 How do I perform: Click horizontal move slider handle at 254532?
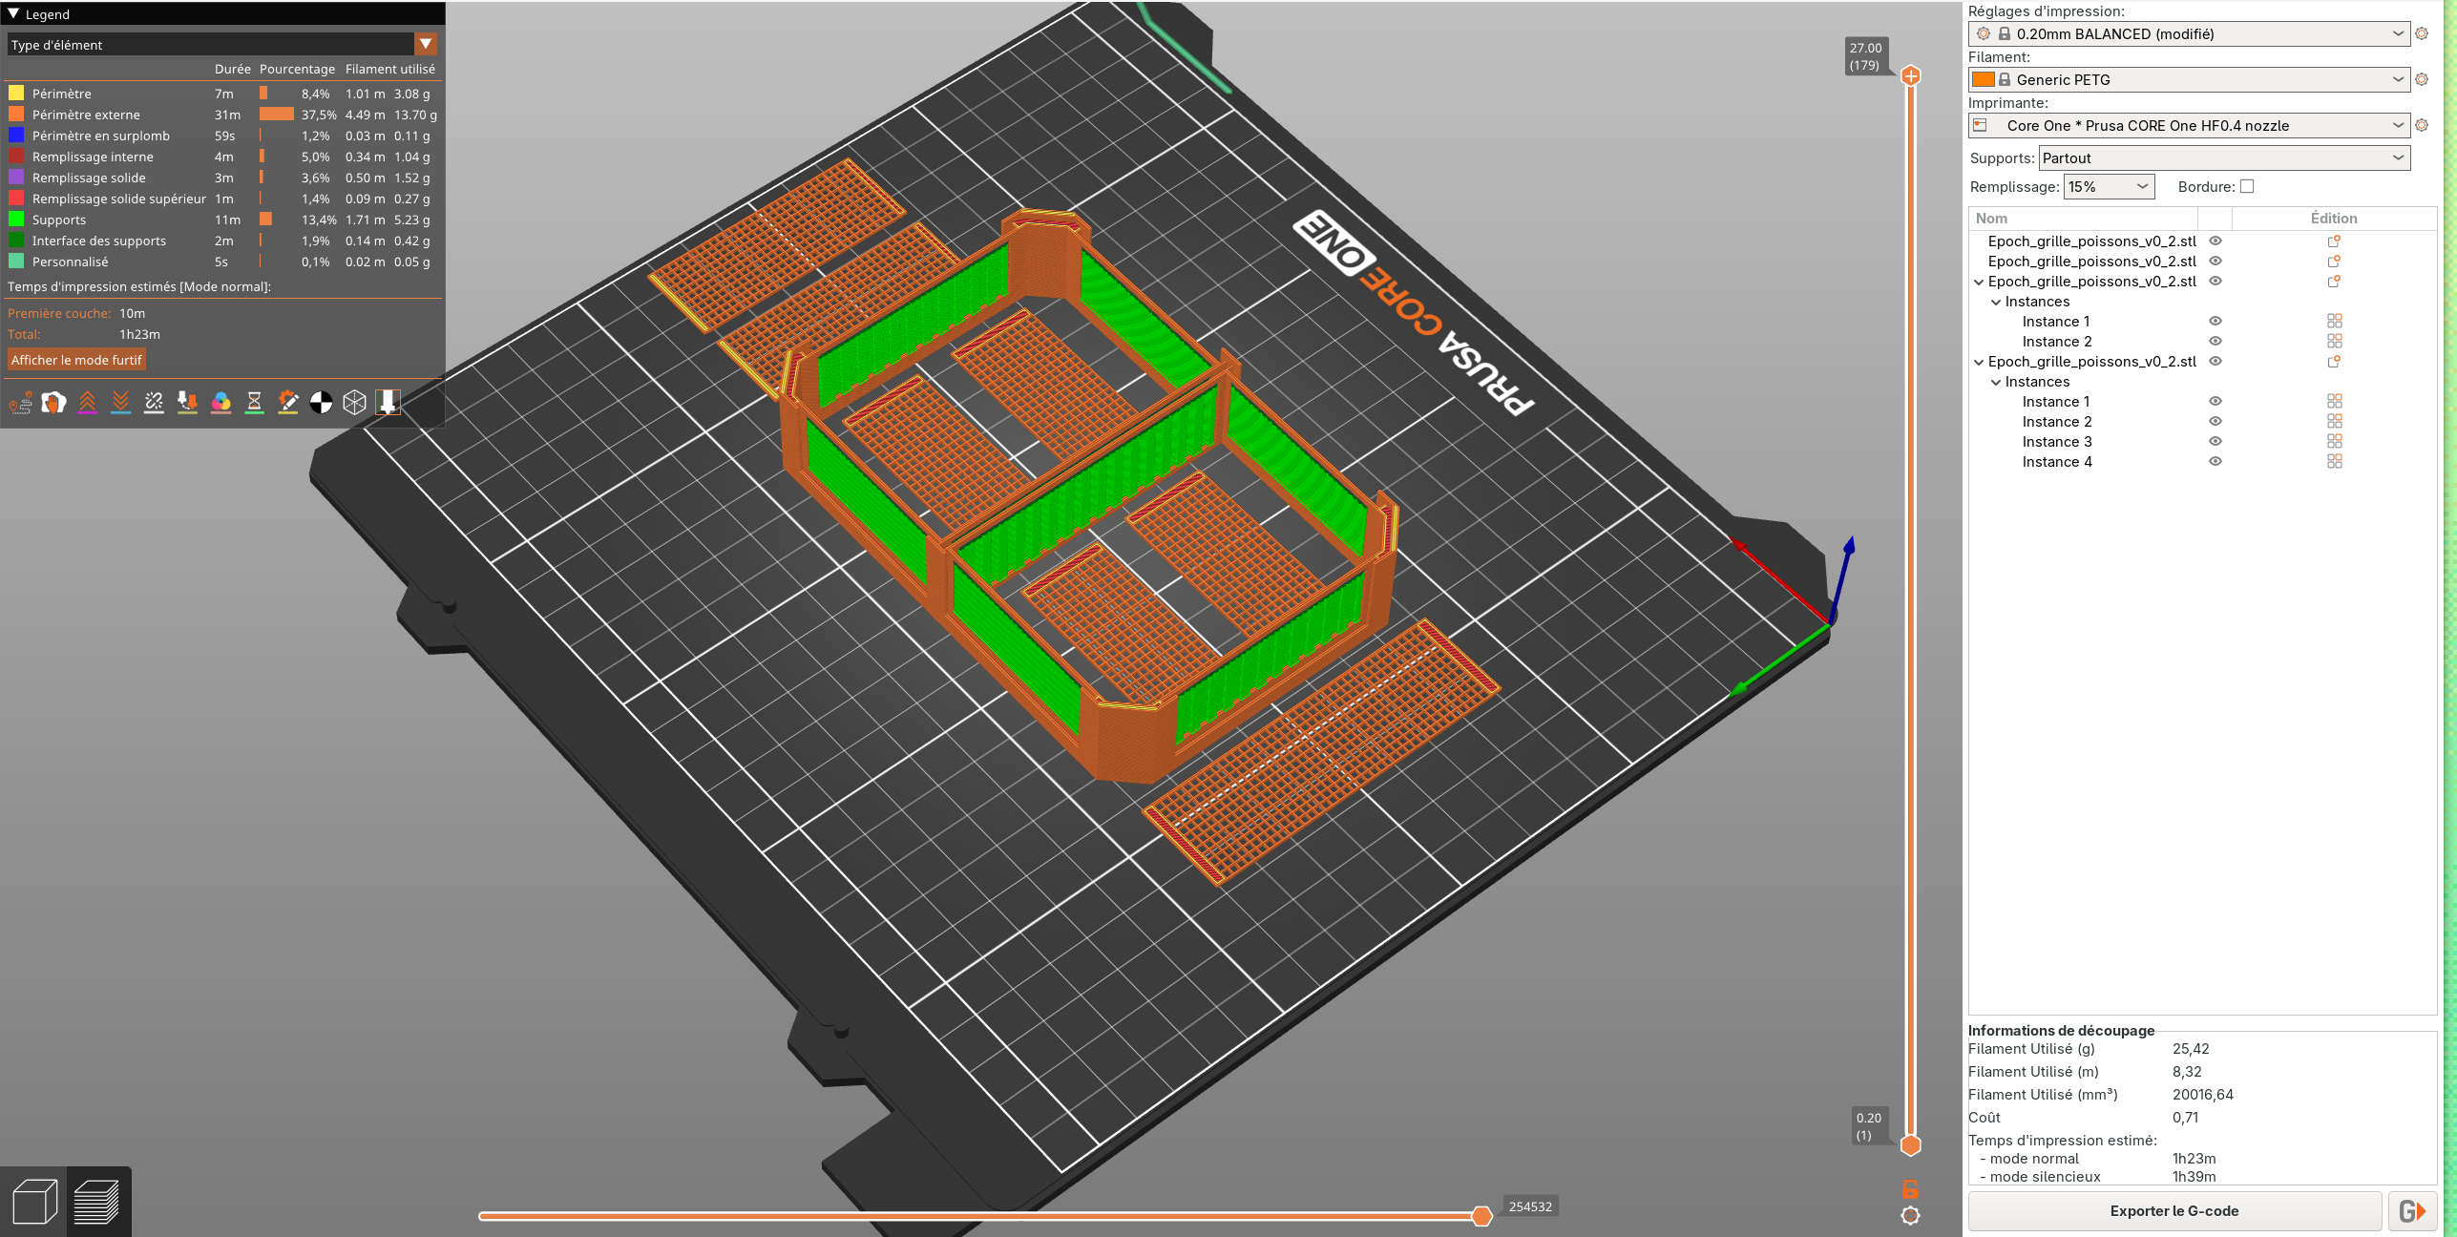click(1481, 1216)
